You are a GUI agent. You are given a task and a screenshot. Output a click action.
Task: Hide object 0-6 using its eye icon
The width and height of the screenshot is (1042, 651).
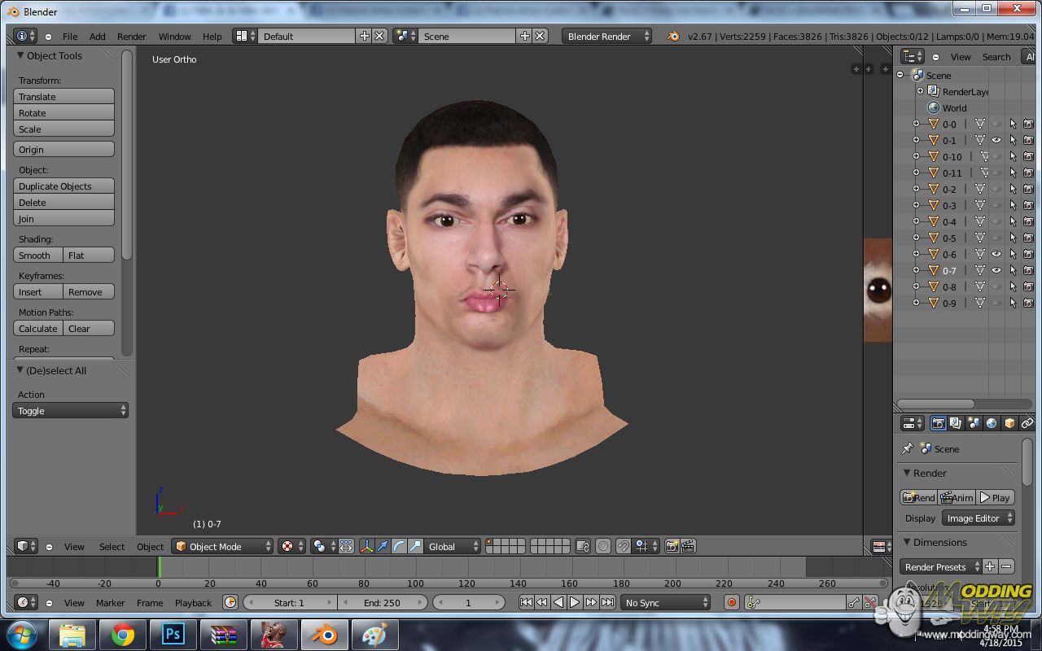coord(996,254)
